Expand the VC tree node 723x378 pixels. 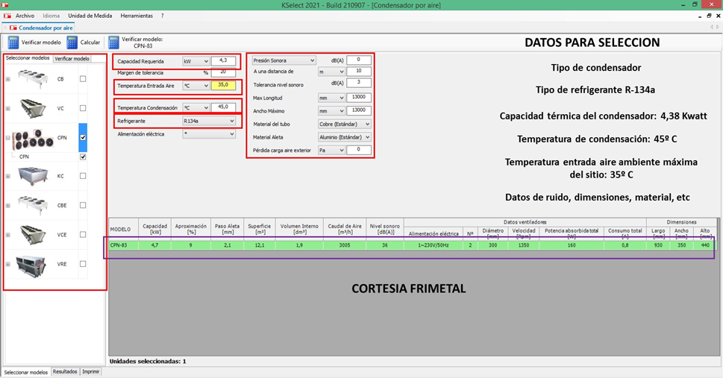[8, 109]
